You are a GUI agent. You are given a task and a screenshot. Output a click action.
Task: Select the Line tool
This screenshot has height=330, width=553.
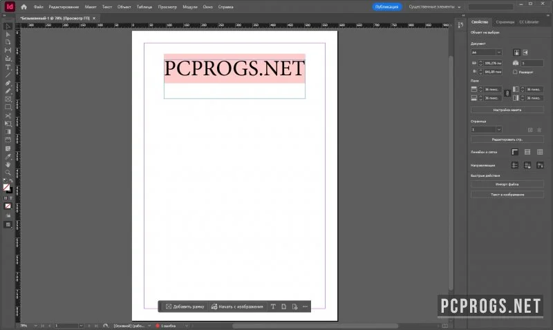8,75
